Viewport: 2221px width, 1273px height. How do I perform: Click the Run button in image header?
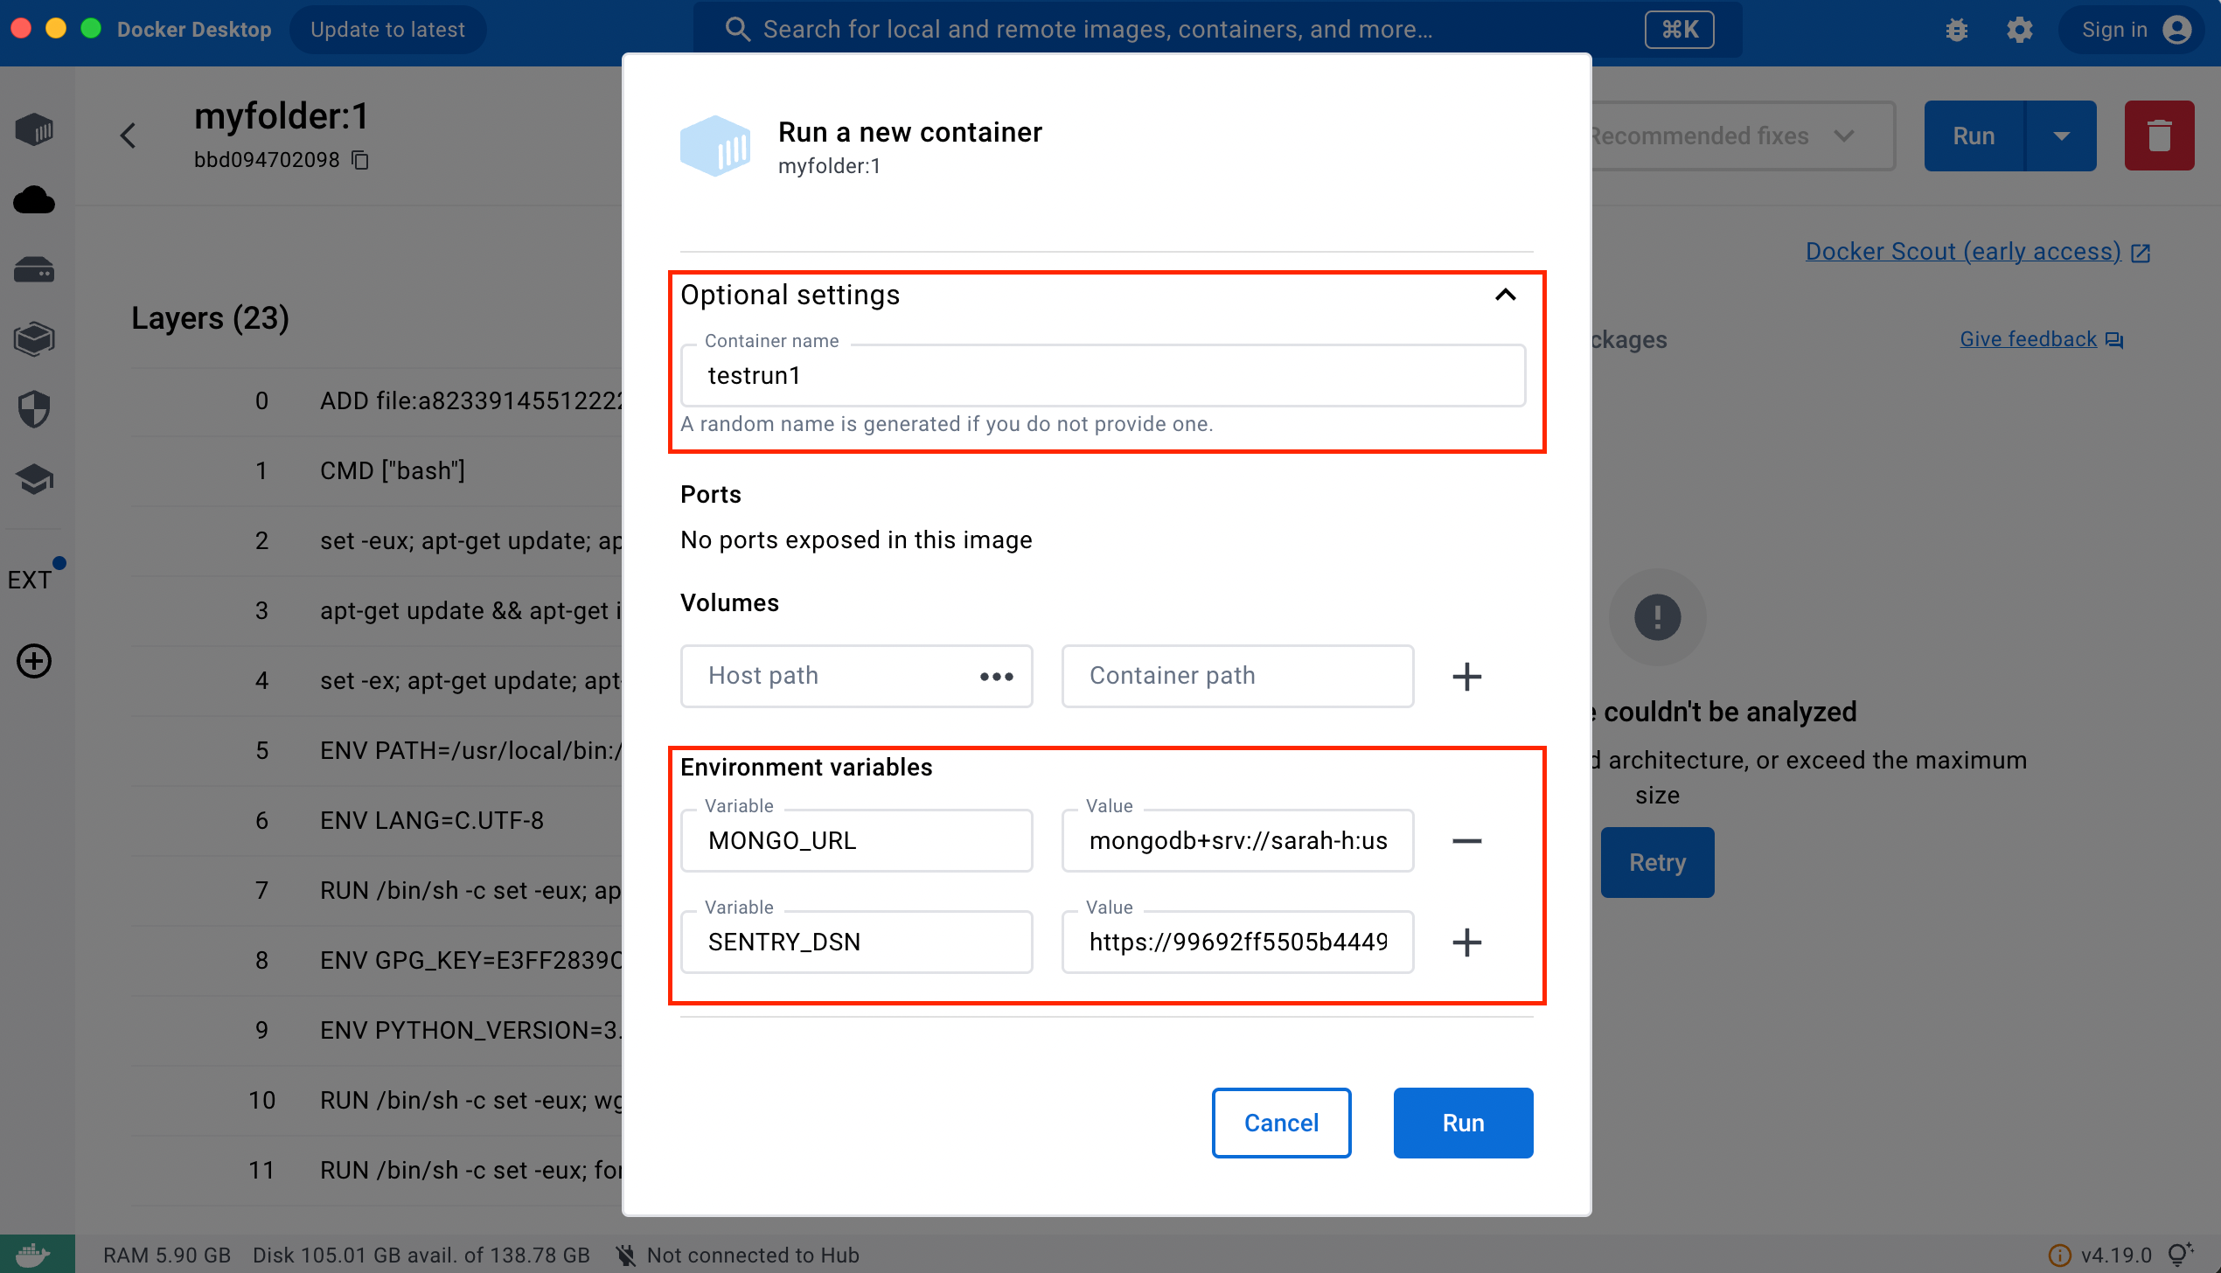(x=1974, y=136)
